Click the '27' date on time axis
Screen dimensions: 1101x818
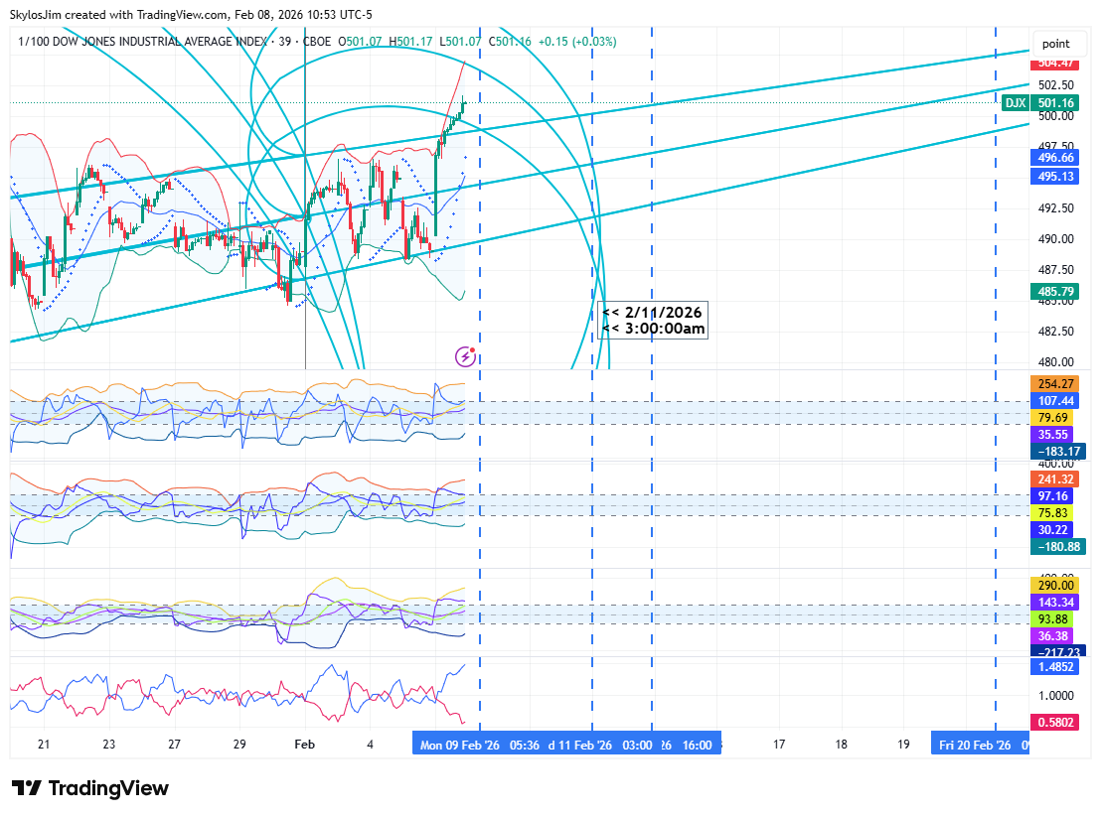pyautogui.click(x=174, y=745)
